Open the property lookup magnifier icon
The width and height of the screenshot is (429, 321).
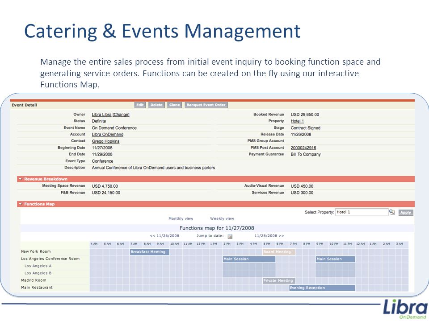[x=392, y=212]
